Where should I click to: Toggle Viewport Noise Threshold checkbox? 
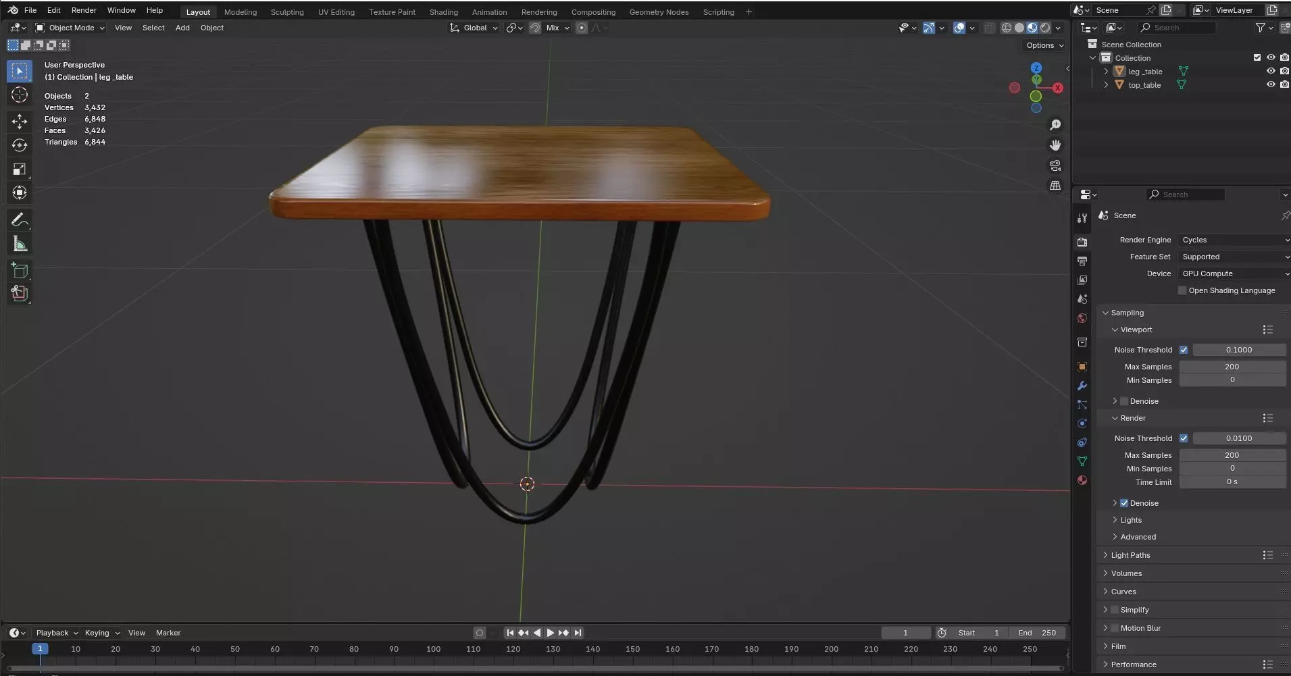click(x=1184, y=350)
